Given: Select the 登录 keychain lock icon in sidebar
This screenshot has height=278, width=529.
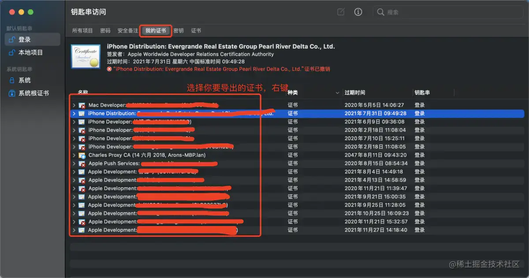Looking at the screenshot, I should pos(12,40).
